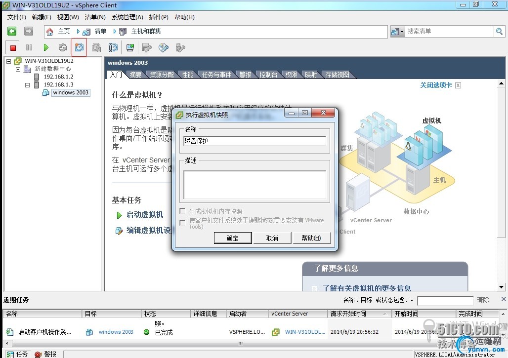508x358 pixels.
Task: Click the Tasks status bar button
Action: [x=17, y=354]
